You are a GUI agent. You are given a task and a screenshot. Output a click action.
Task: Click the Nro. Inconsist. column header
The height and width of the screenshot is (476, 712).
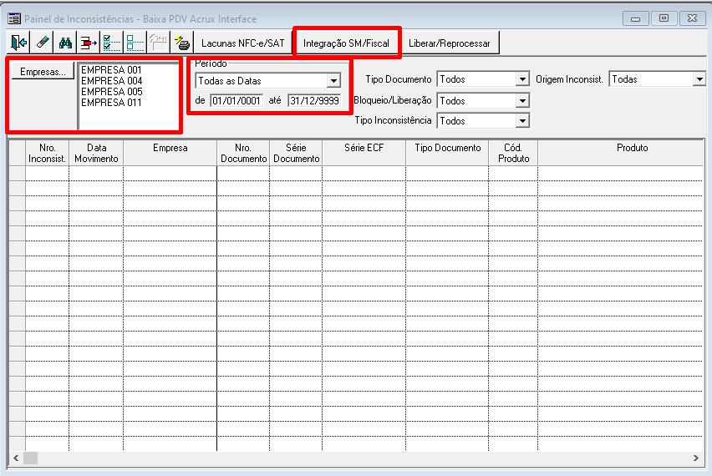(x=48, y=153)
